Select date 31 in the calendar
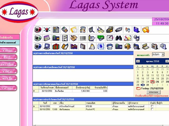Screen dimensions: 169x126 (148, 85)
